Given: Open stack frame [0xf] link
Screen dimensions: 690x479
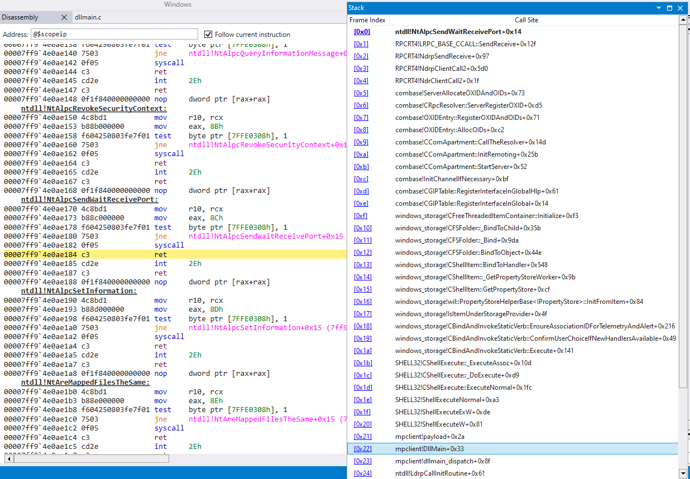Looking at the screenshot, I should tap(361, 216).
